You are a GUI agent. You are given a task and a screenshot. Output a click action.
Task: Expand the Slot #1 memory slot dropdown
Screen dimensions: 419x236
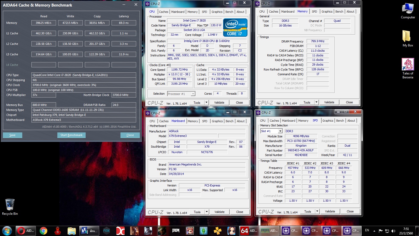[280, 131]
